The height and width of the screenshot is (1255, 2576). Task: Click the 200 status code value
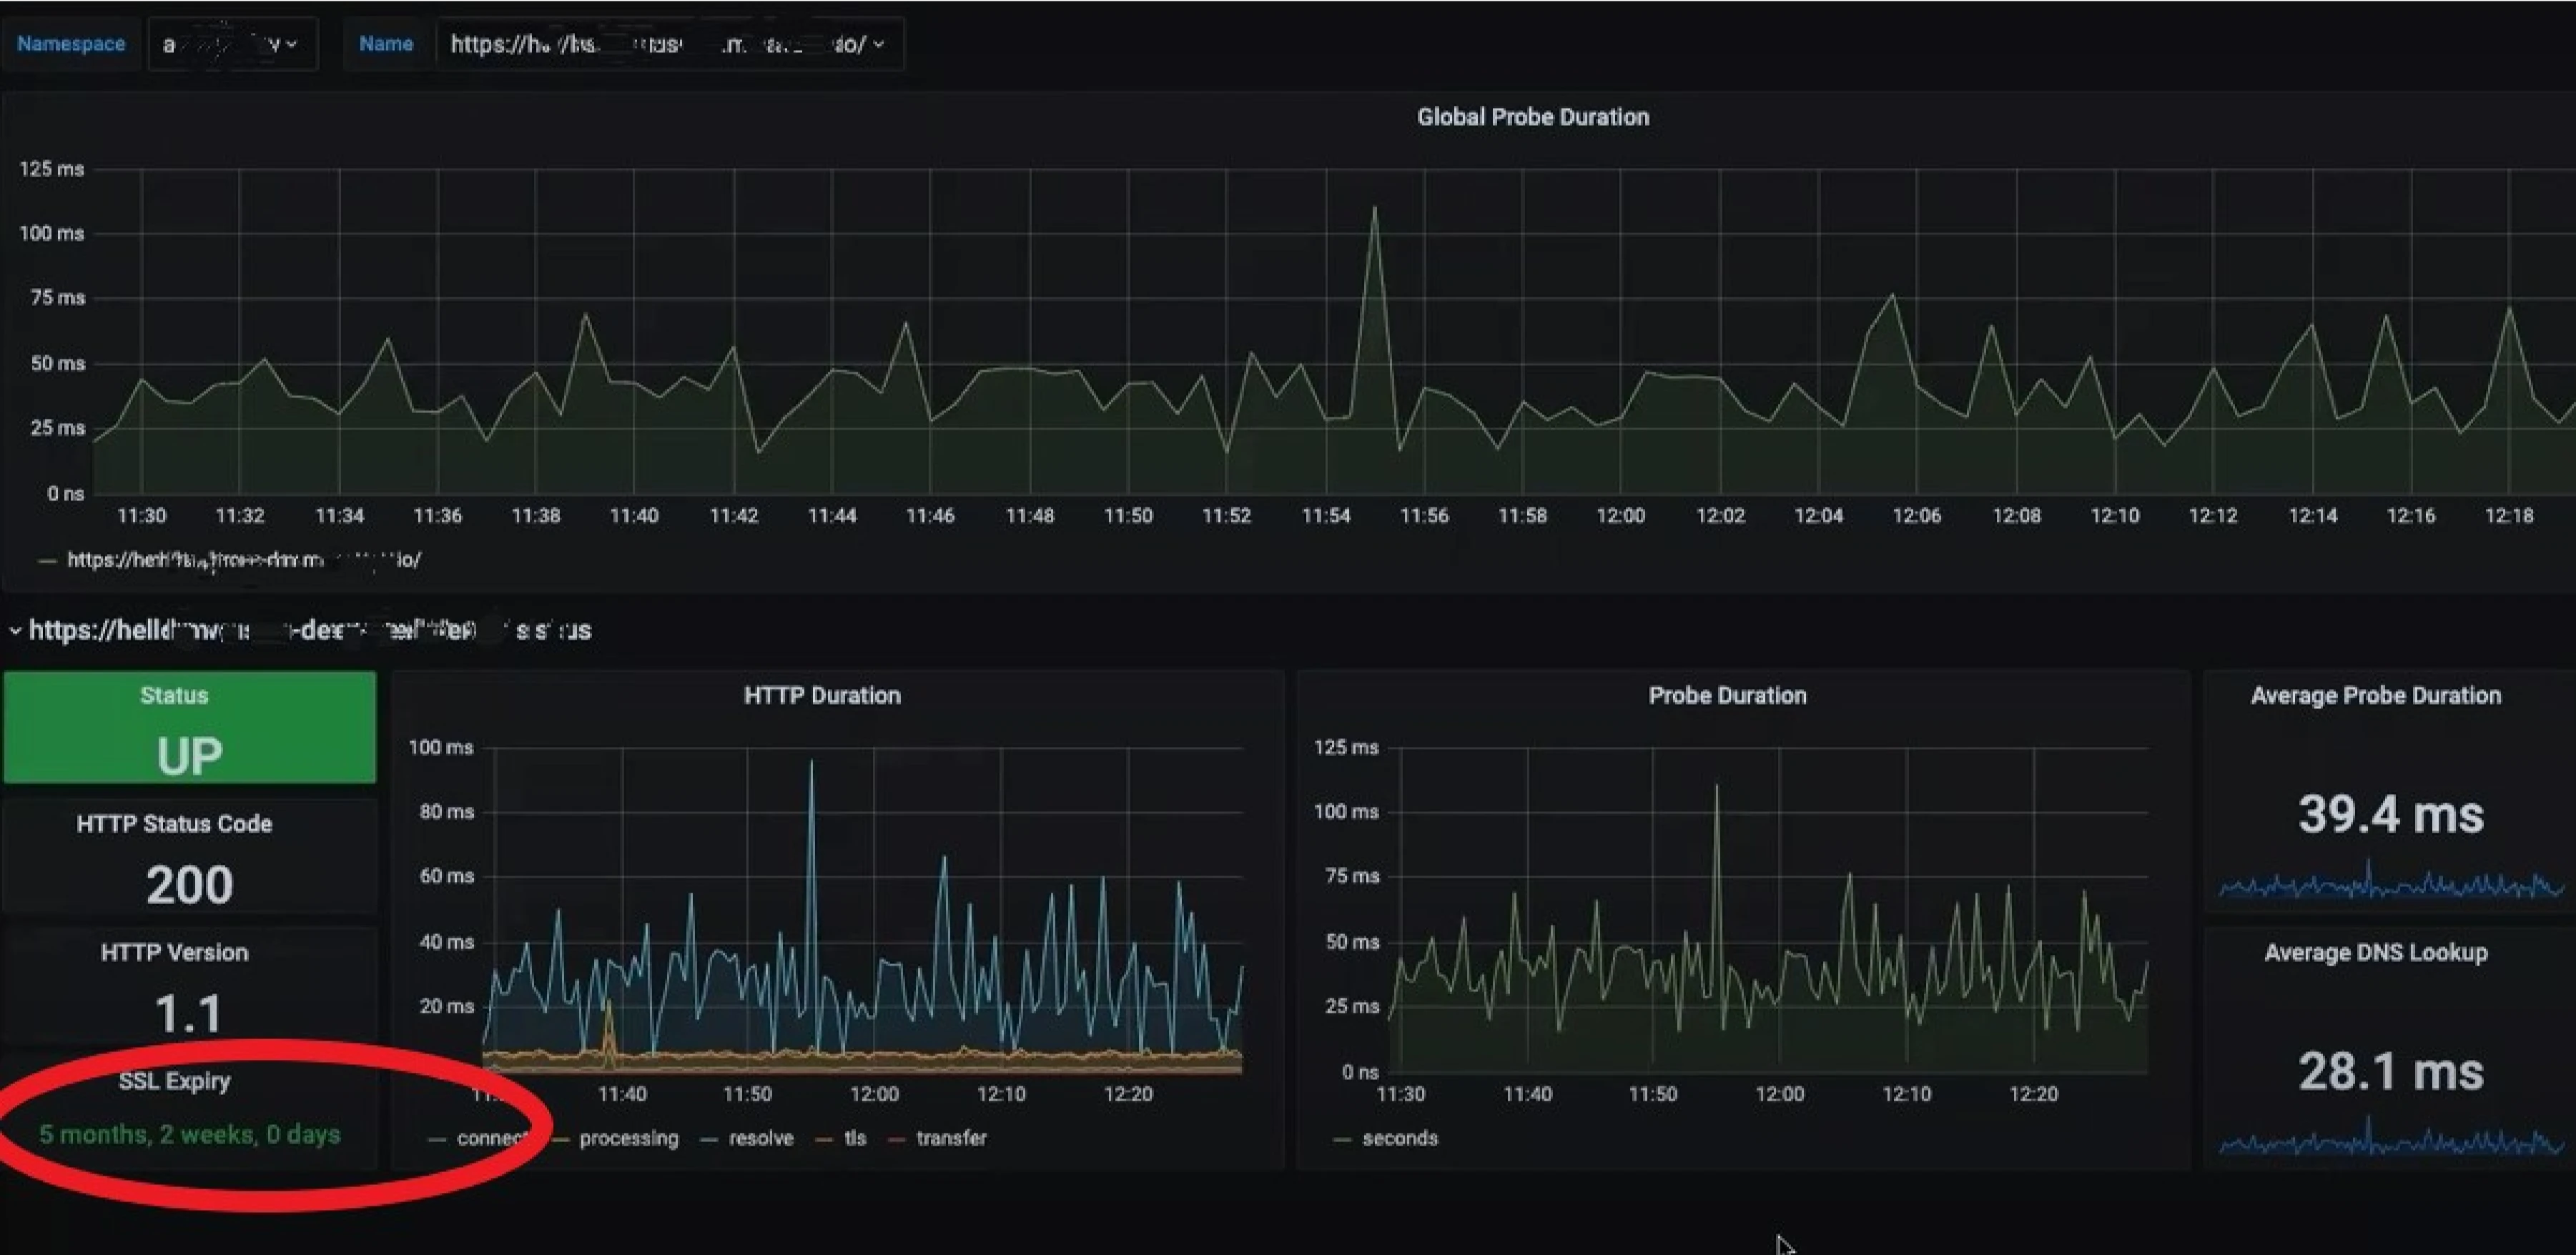coord(189,885)
